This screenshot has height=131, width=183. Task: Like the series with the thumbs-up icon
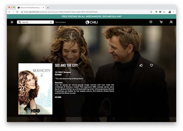click(x=141, y=65)
